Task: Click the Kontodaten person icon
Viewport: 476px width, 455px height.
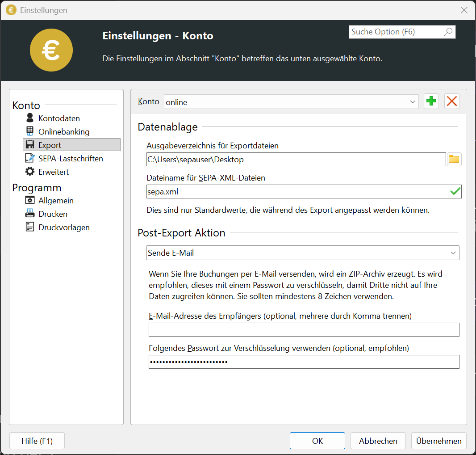Action: coord(30,118)
